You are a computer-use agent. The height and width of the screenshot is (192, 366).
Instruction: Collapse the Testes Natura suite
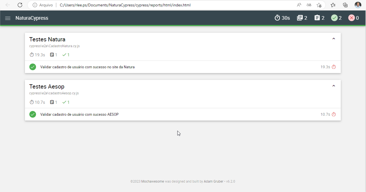[x=334, y=39]
